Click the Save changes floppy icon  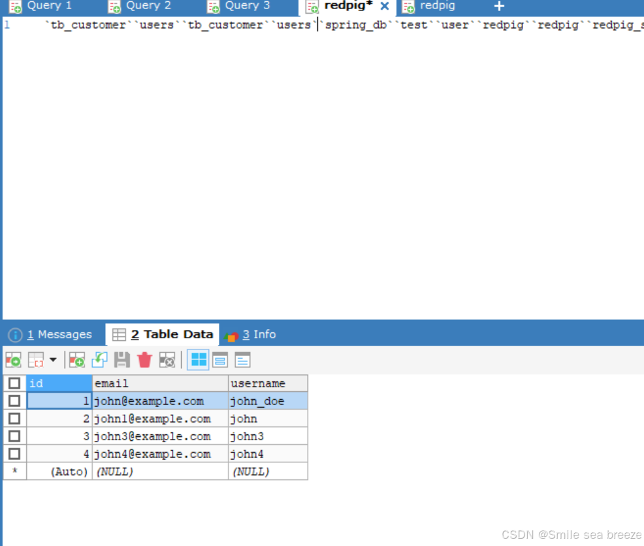[x=122, y=361]
